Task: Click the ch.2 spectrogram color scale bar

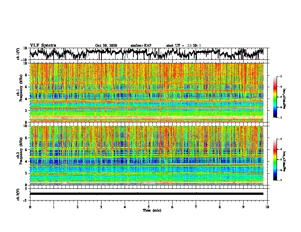Action: pos(275,160)
